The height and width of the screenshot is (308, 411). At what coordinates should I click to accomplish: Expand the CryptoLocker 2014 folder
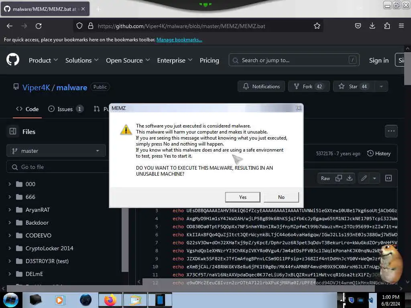pyautogui.click(x=10, y=248)
